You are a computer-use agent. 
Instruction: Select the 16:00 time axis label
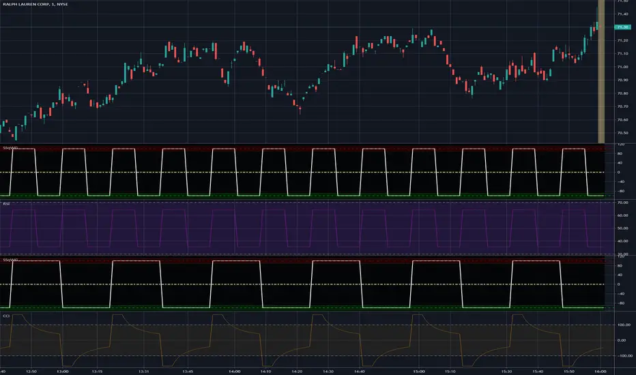598,370
